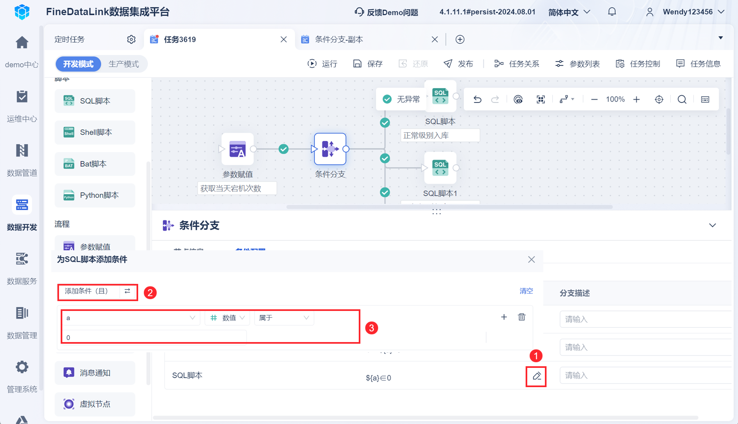738x424 pixels.
Task: Collapse the 条件分支 panel with chevron
Action: click(x=713, y=225)
